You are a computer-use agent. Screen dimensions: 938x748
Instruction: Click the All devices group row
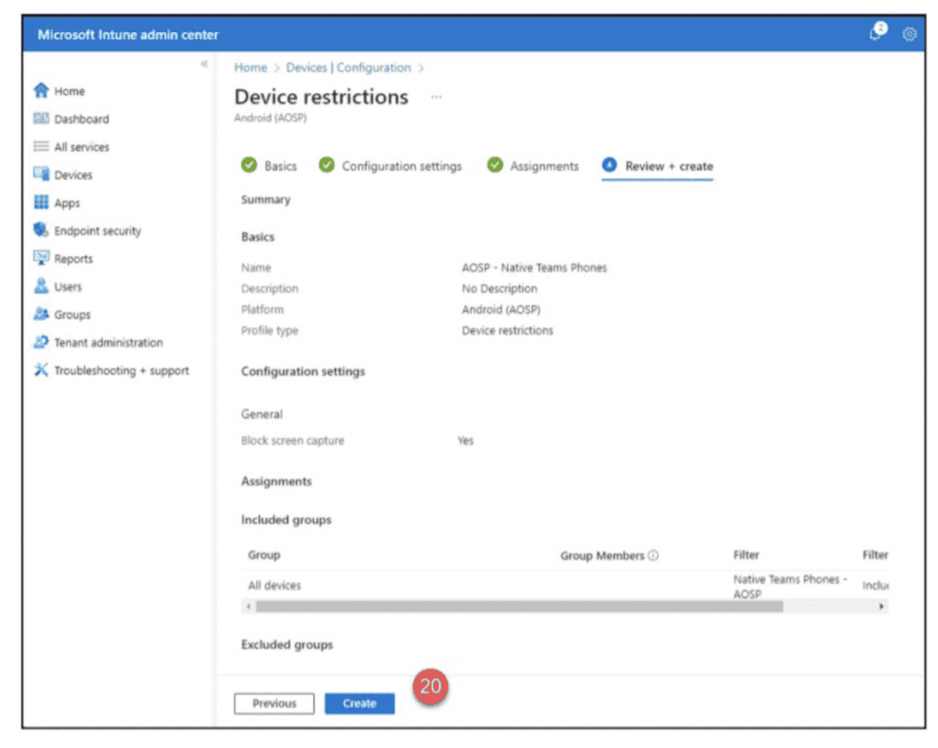(565, 585)
